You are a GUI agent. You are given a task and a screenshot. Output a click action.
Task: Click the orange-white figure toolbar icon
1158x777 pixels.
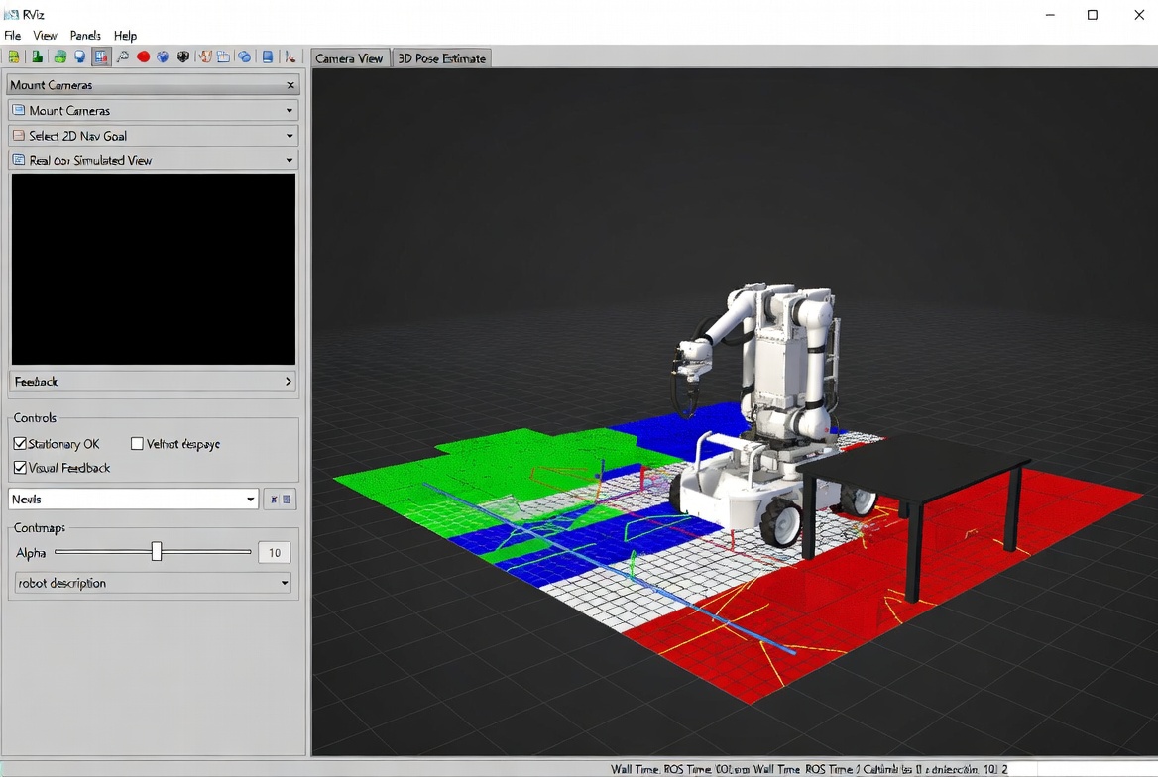point(204,56)
